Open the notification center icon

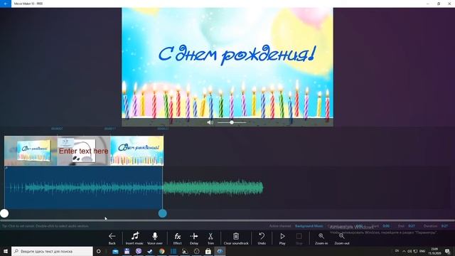tap(447, 251)
